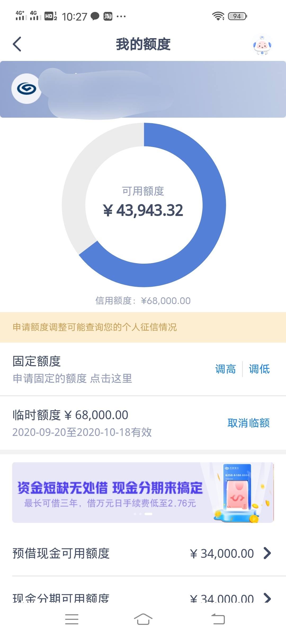
Task: Tap the 现金分期 promotional banner
Action: point(143,492)
